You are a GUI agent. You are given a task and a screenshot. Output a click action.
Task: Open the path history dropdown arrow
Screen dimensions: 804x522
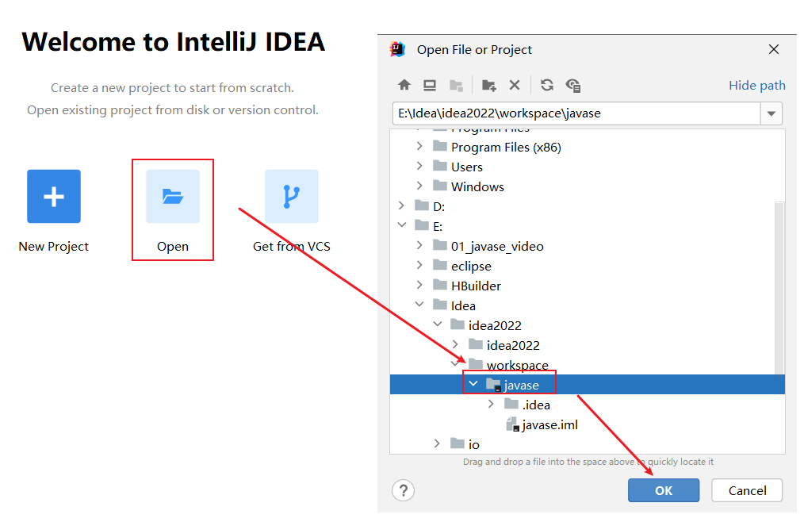pyautogui.click(x=772, y=113)
